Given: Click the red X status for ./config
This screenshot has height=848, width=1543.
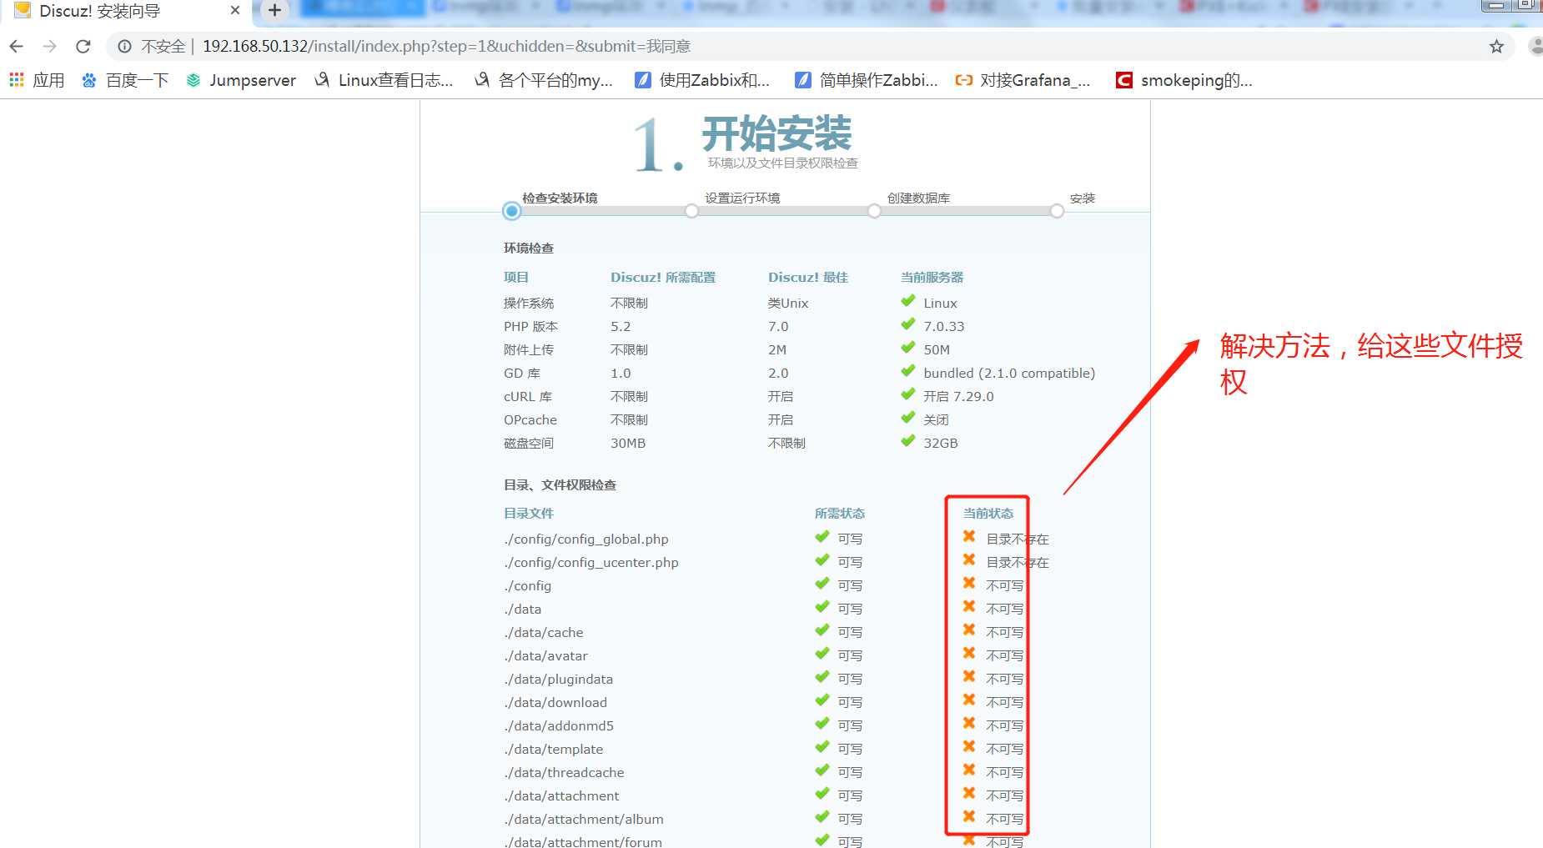Looking at the screenshot, I should click(969, 584).
